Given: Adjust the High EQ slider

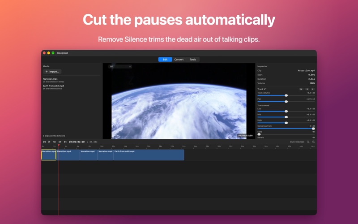Looking at the screenshot, I should (286, 123).
